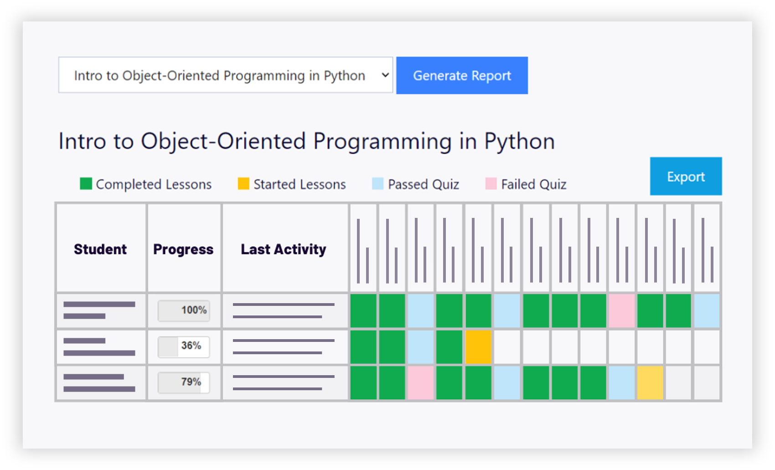Click the 100% progress bar
This screenshot has width=775, height=470.
[x=184, y=310]
